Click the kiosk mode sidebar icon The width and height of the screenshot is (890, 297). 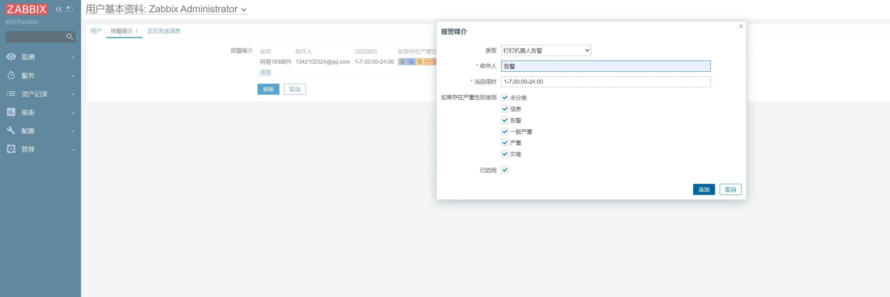coord(70,9)
